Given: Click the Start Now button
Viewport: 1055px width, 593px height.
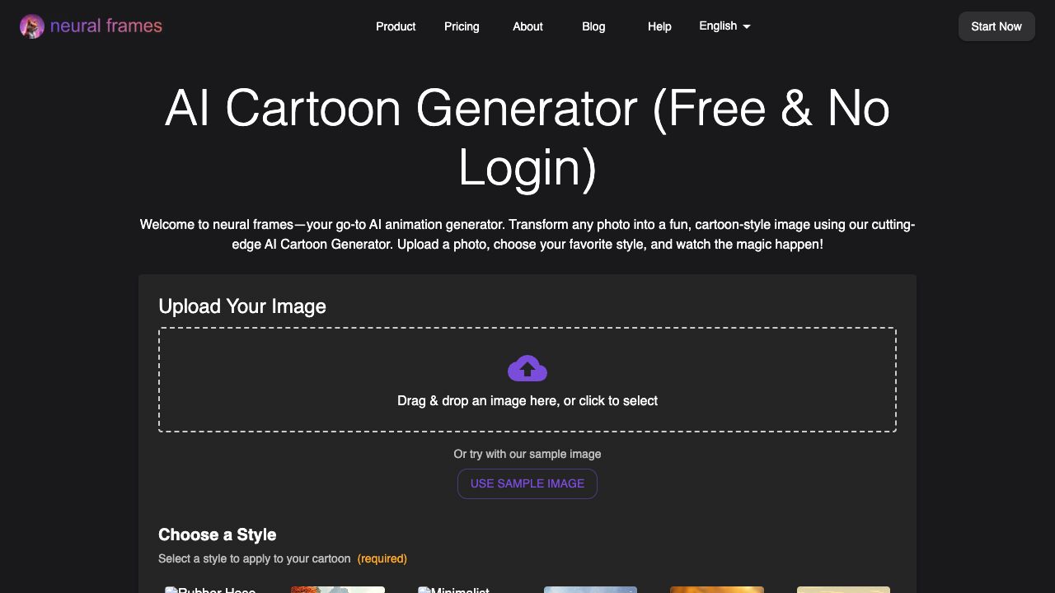Looking at the screenshot, I should (x=996, y=26).
